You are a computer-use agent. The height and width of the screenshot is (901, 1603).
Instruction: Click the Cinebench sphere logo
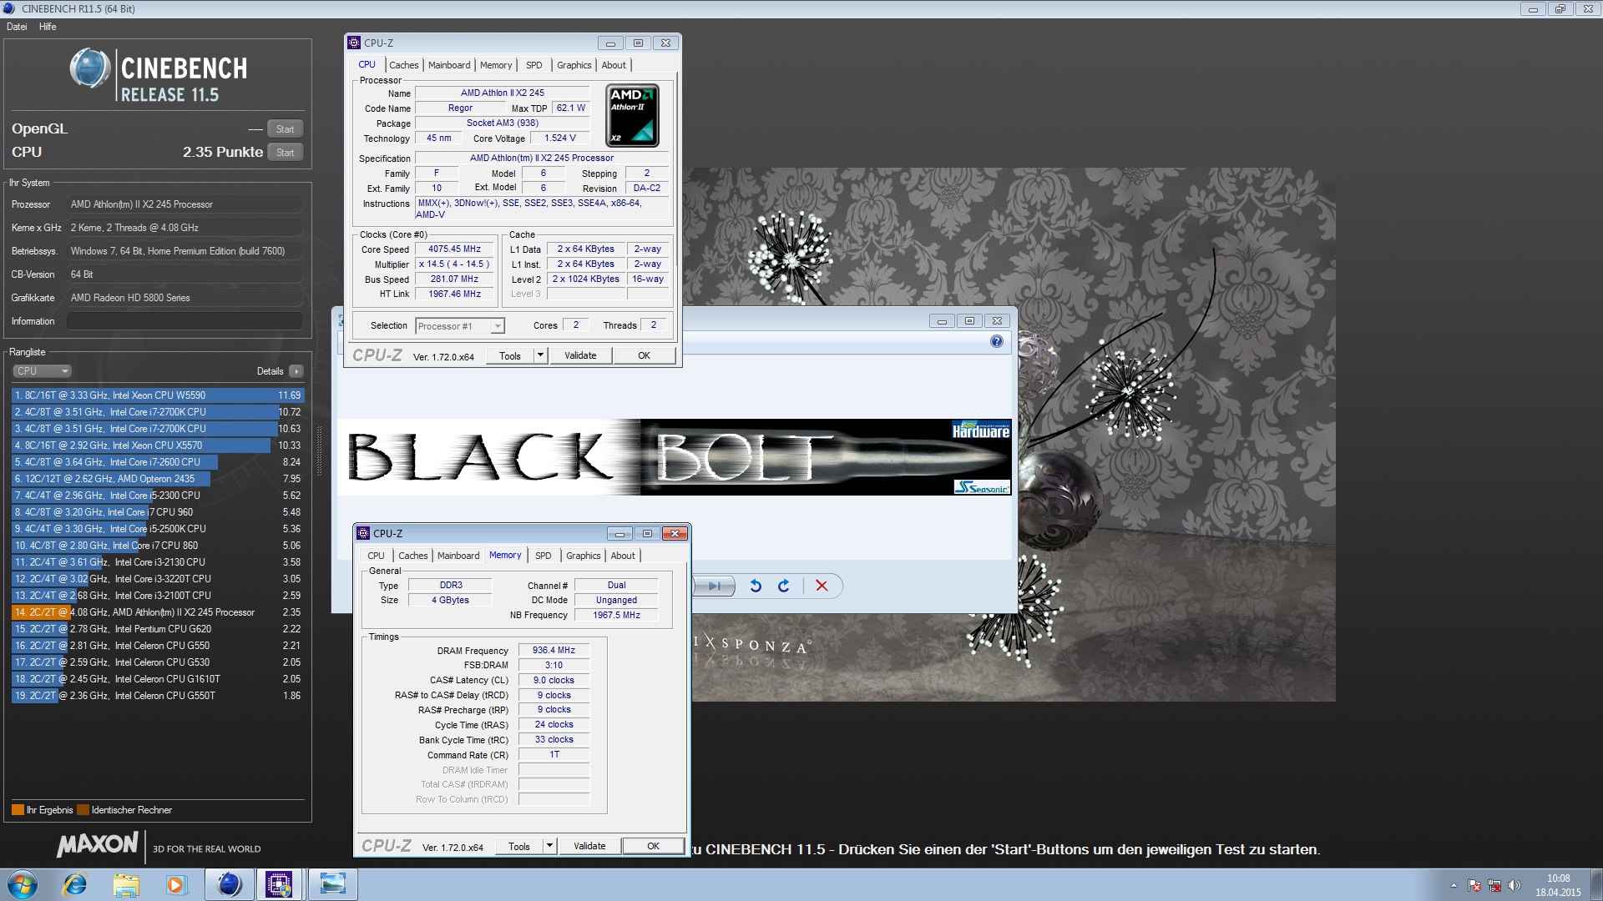click(89, 68)
